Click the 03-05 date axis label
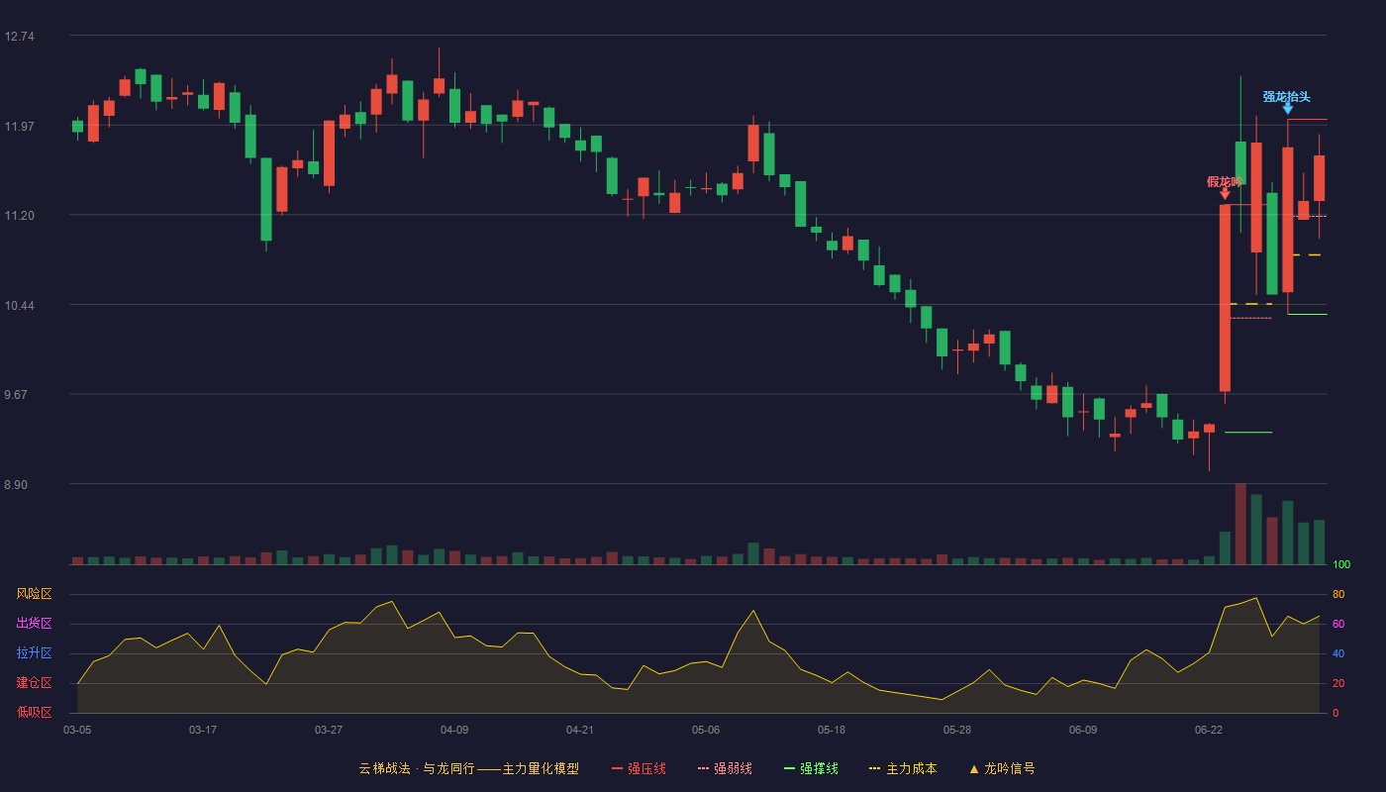 [x=77, y=730]
